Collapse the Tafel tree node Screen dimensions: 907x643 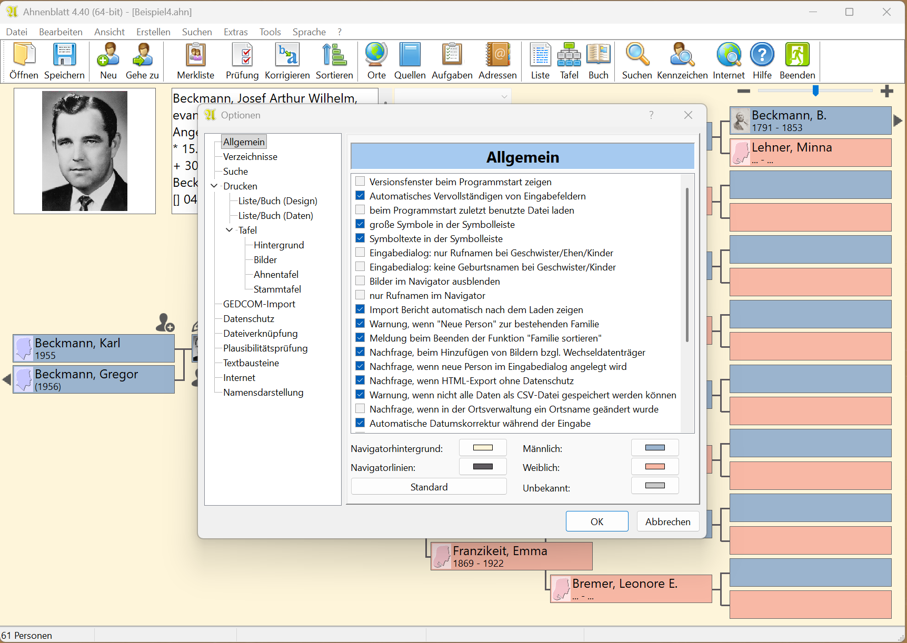[x=229, y=230]
